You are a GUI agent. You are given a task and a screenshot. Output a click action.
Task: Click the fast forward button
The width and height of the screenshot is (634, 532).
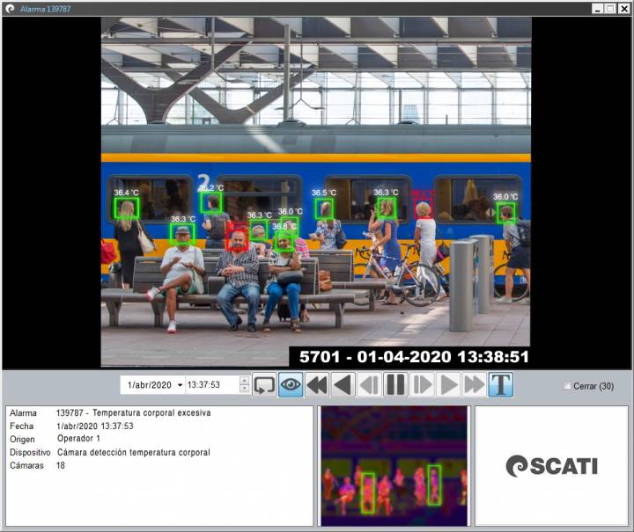coord(475,384)
